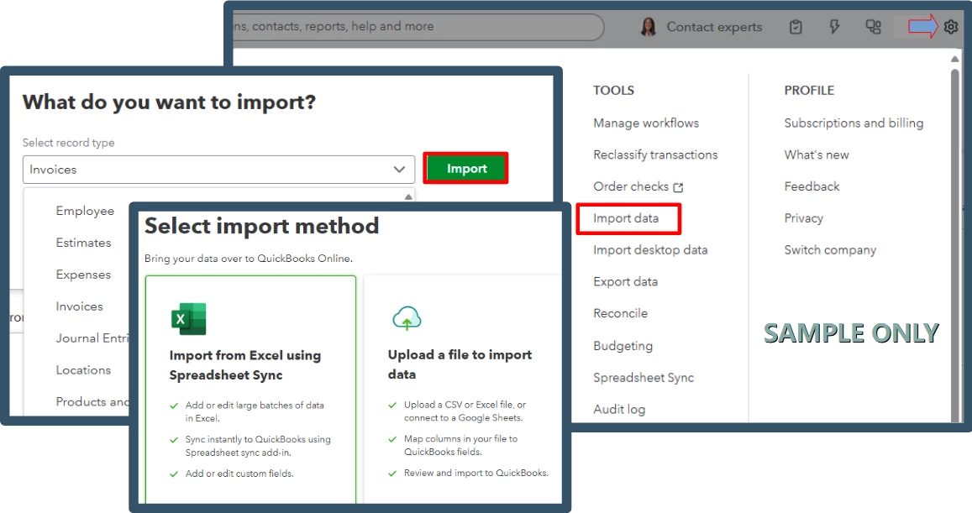Select Import from Excel using Spreadsheet Sync card
Image resolution: width=972 pixels, height=513 pixels.
pos(250,390)
